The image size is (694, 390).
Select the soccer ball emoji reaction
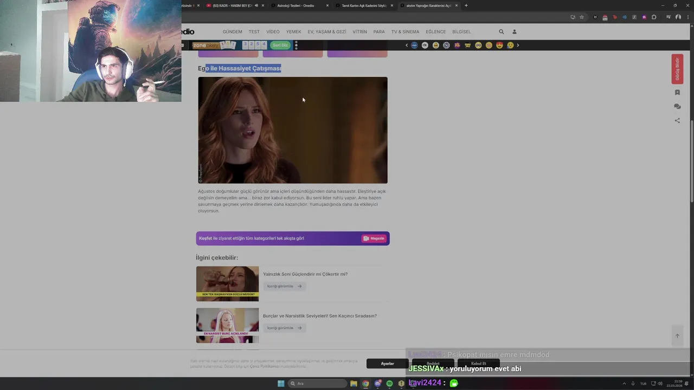446,45
